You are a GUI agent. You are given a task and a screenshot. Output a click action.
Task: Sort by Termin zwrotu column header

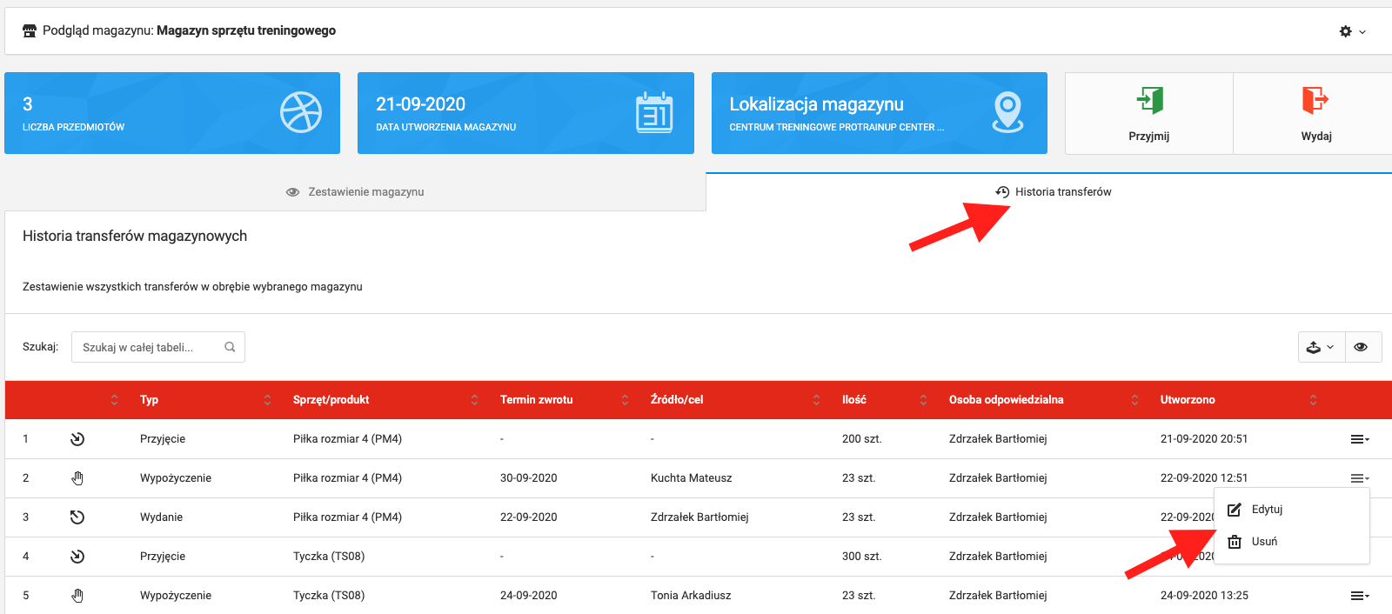coord(536,400)
